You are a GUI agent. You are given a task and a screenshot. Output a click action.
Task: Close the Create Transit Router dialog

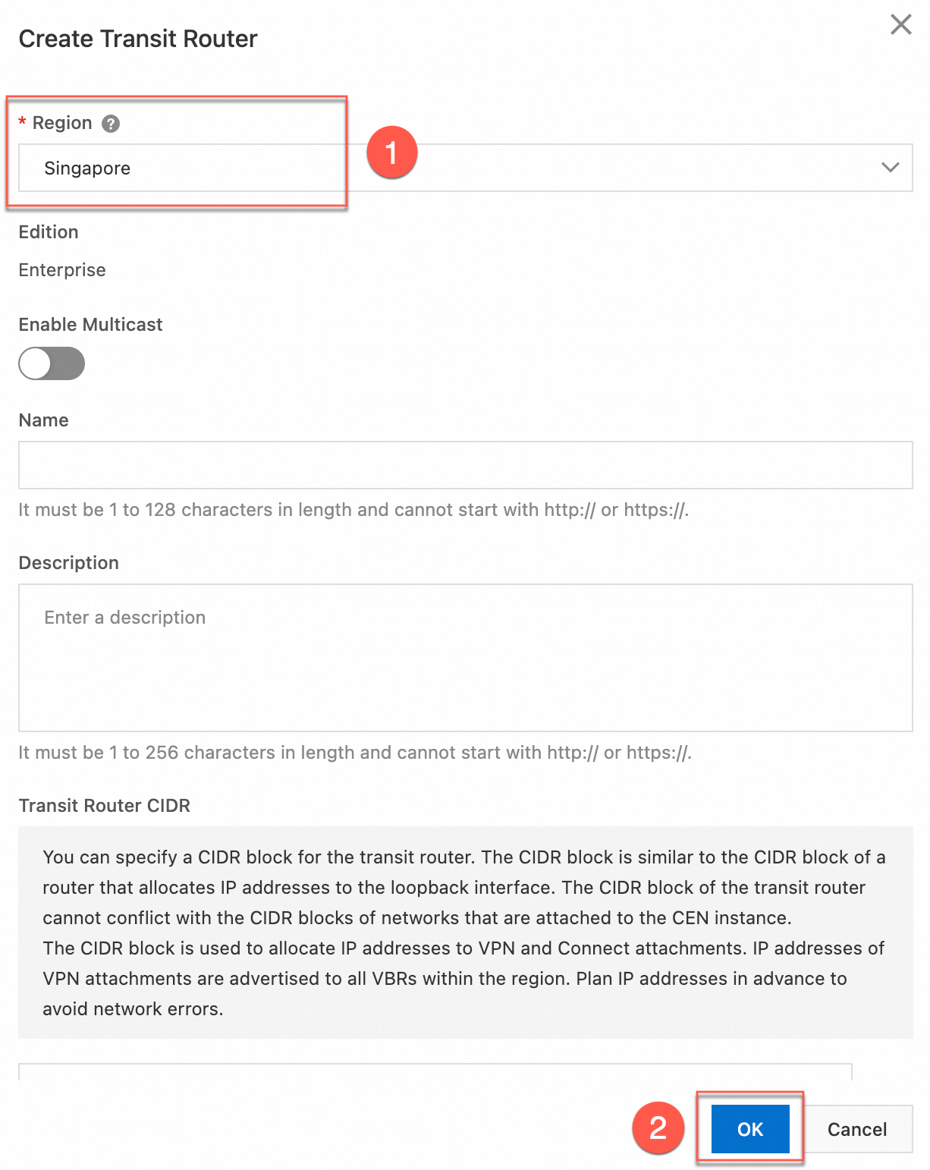click(900, 25)
